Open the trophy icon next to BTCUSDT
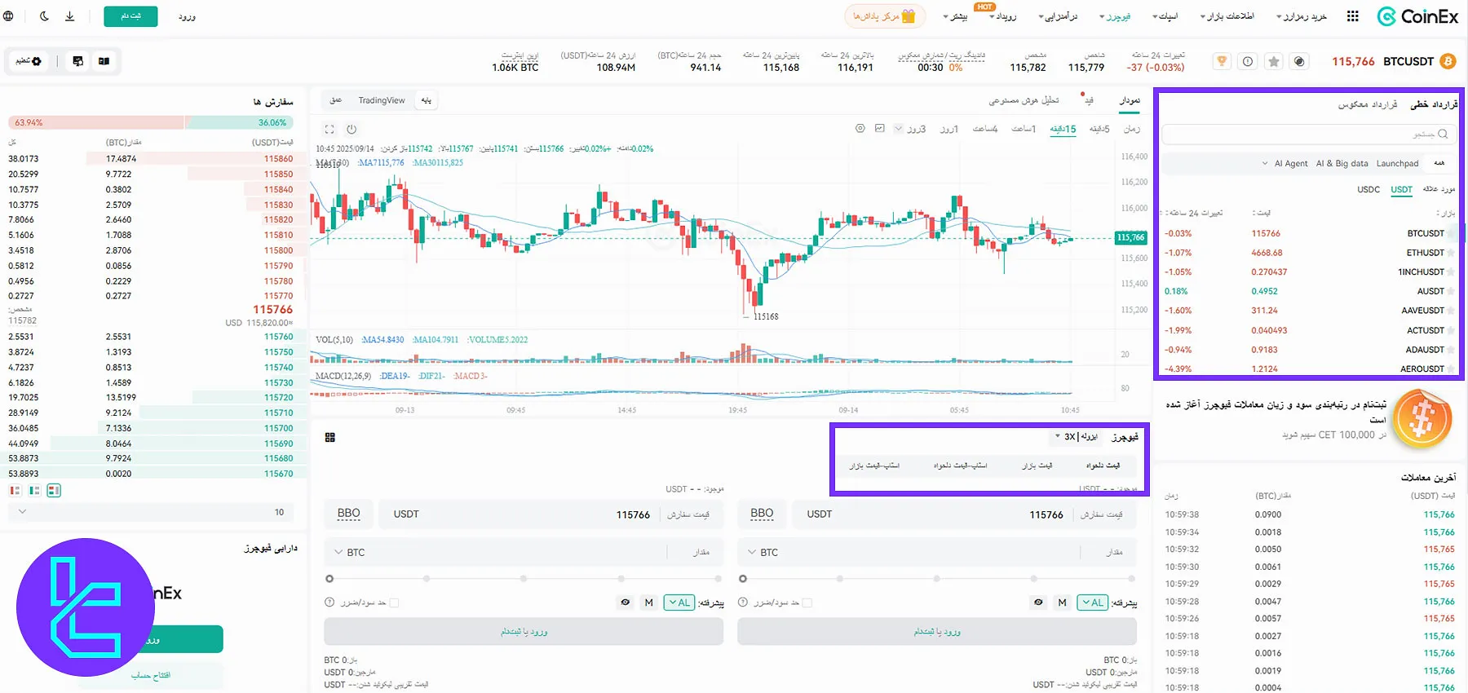Screen dimensions: 1468x693 pos(1221,62)
